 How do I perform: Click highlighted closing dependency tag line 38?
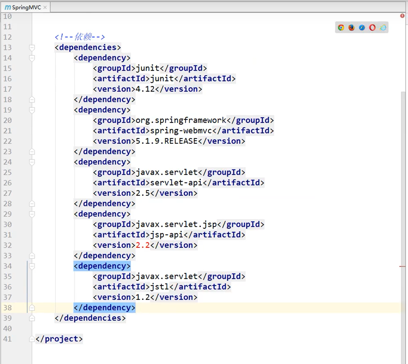click(105, 308)
